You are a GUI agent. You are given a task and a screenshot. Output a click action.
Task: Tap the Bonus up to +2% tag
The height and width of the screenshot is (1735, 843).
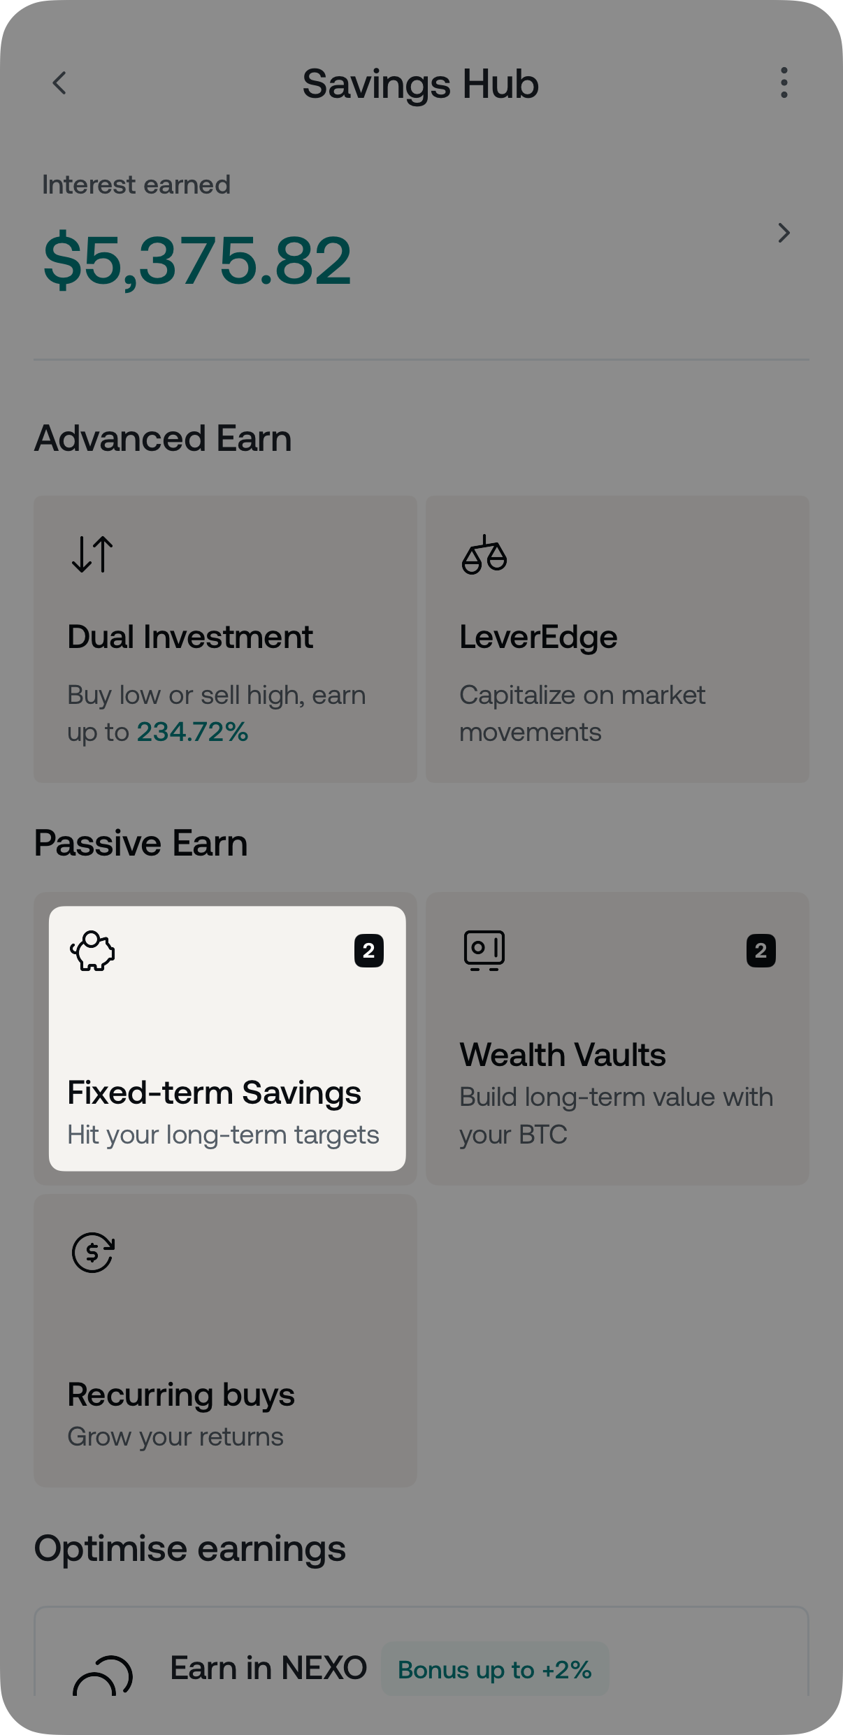click(x=495, y=1670)
